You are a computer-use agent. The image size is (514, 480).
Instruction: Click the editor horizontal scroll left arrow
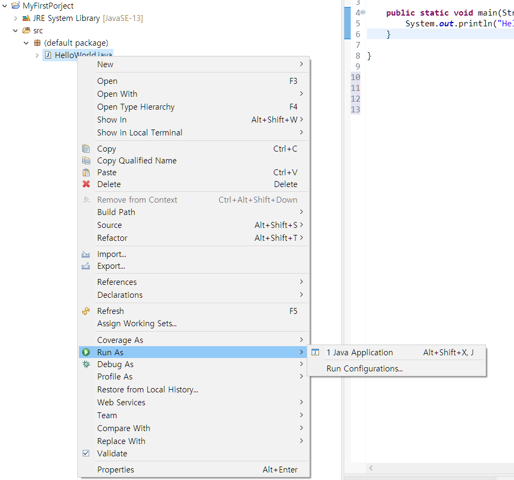coord(371,468)
